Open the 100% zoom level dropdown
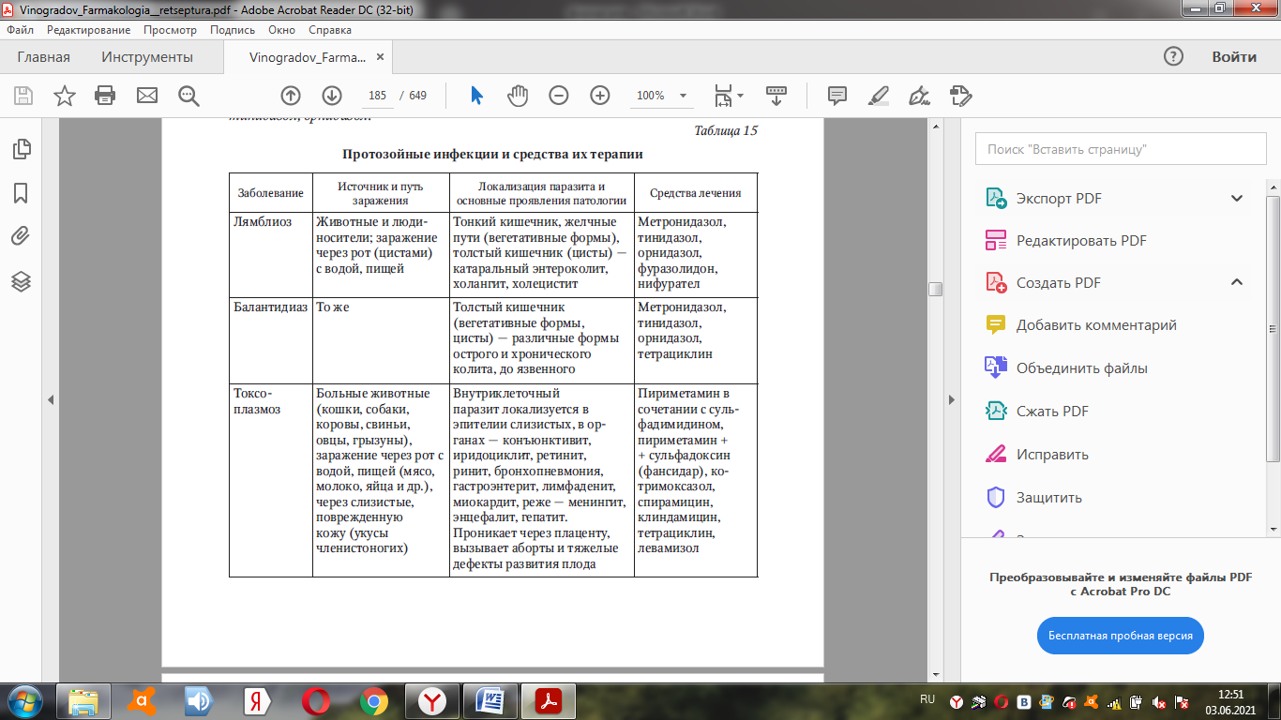Screen dimensions: 1281x720 (683, 96)
